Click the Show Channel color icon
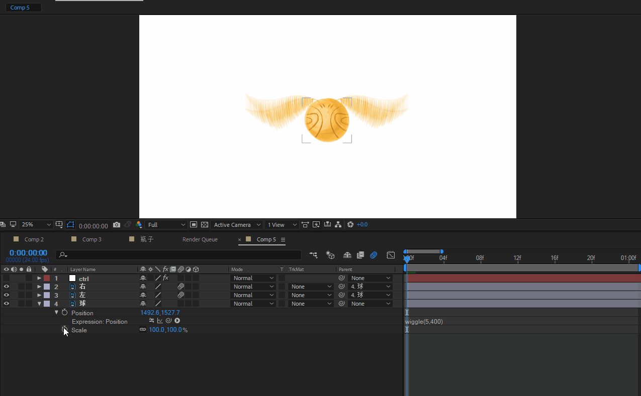641x396 pixels. [139, 225]
